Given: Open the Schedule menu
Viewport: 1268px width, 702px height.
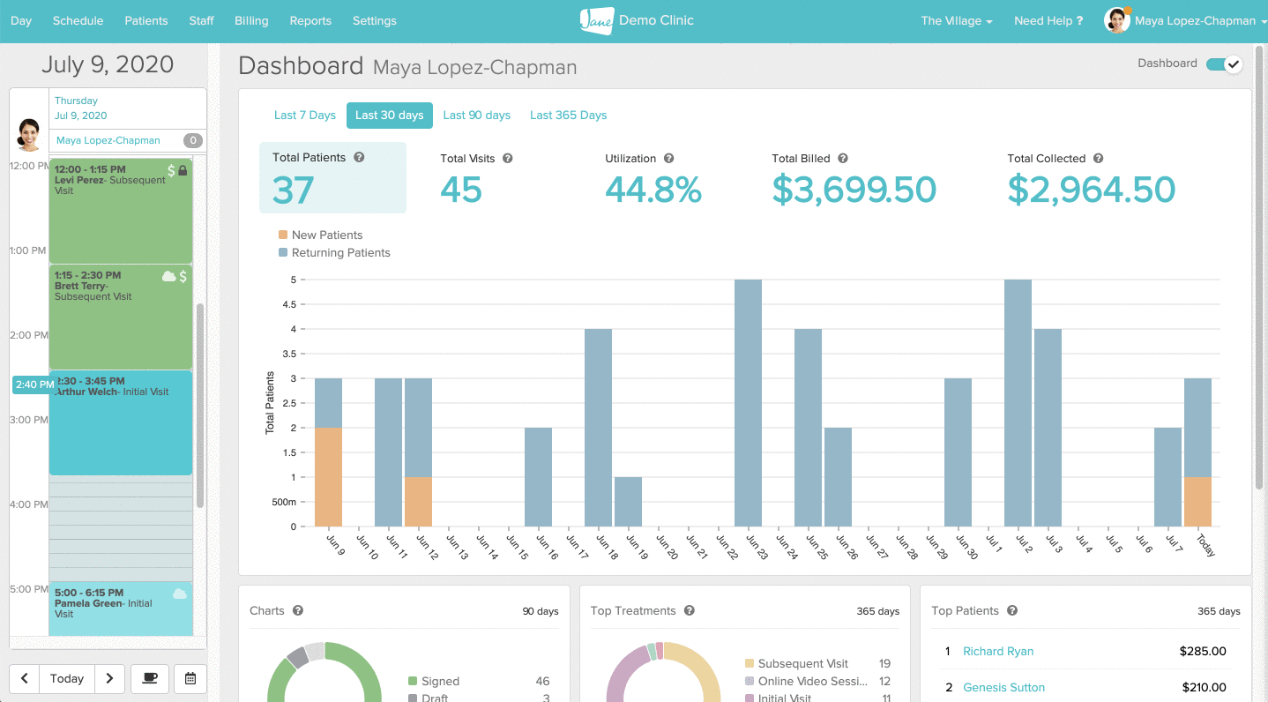Looking at the screenshot, I should (78, 20).
